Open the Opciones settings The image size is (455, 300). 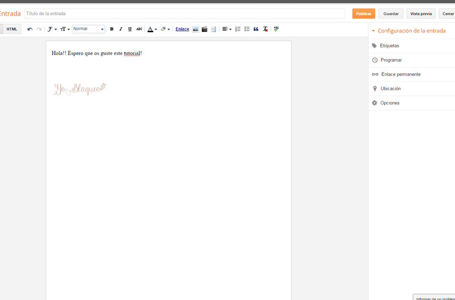click(412, 103)
